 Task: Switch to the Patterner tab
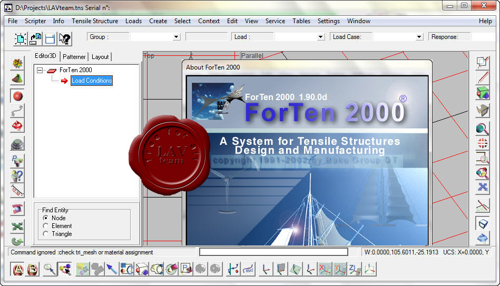click(x=74, y=57)
